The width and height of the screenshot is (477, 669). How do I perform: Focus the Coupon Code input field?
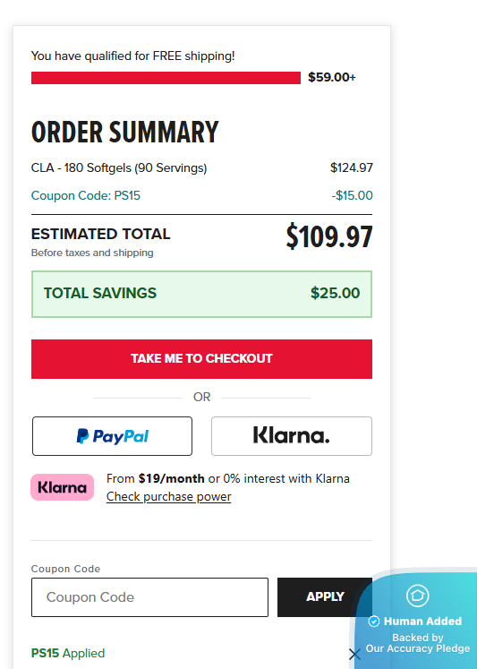[149, 596]
